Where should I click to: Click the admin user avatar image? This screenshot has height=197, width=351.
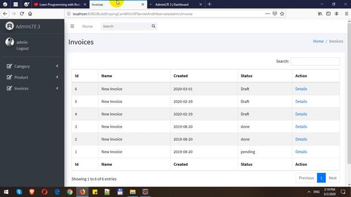(x=10, y=42)
